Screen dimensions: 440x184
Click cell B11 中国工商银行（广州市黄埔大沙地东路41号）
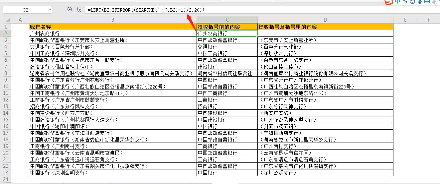coord(113,93)
